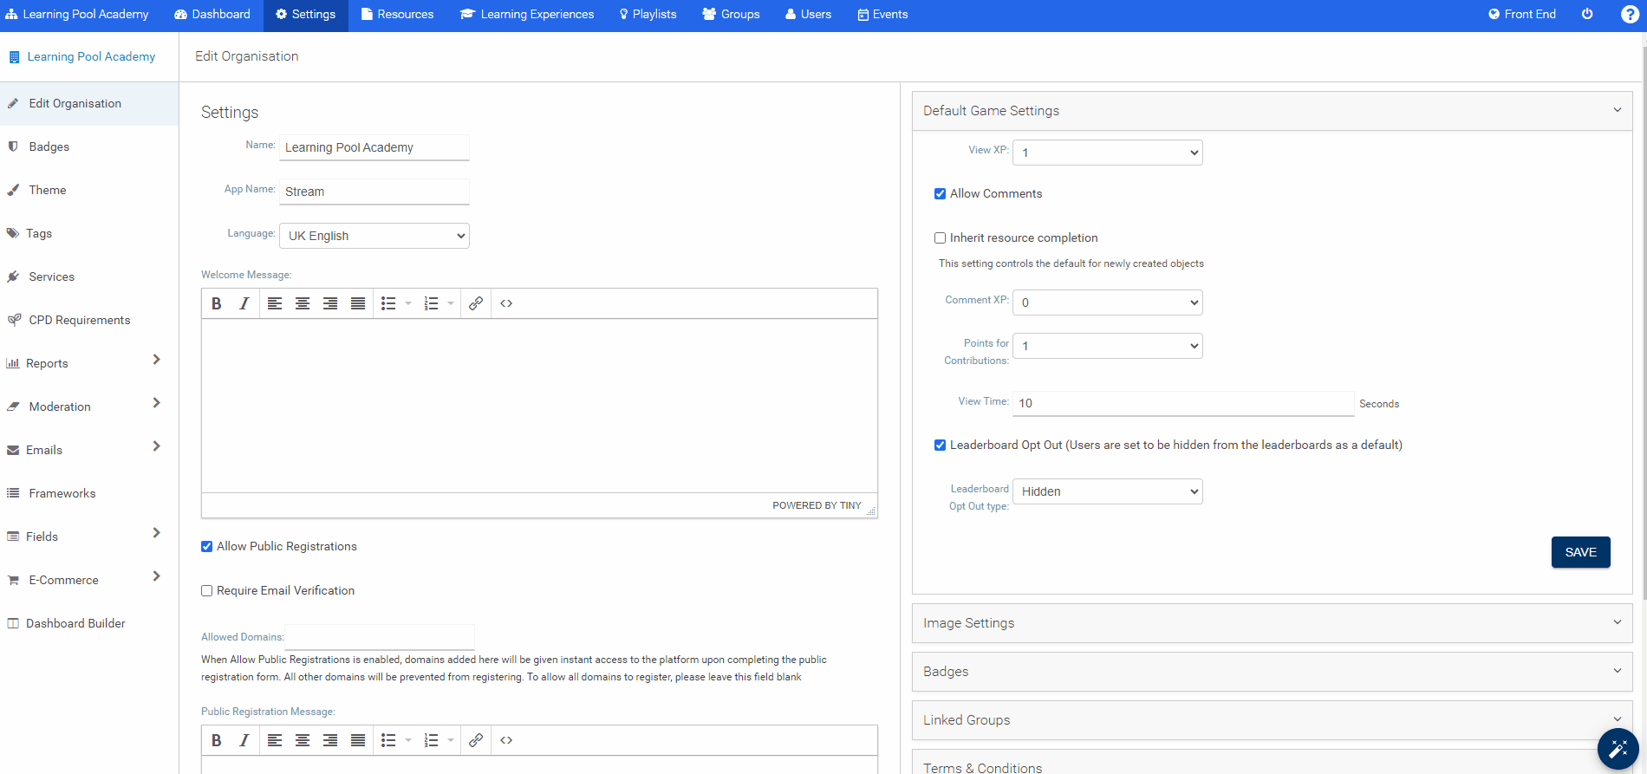
Task: Open the Playlists tab in top navigation
Action: tap(648, 15)
